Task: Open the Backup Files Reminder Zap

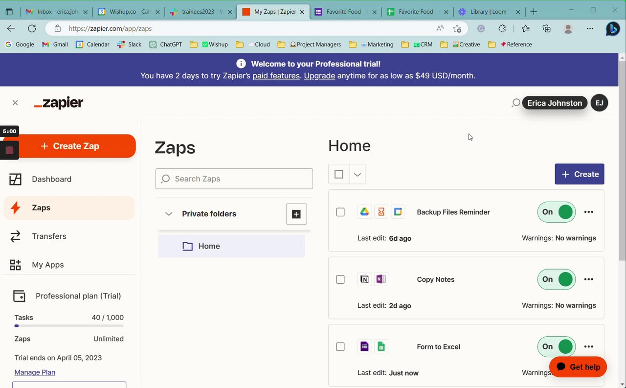Action: pos(453,212)
